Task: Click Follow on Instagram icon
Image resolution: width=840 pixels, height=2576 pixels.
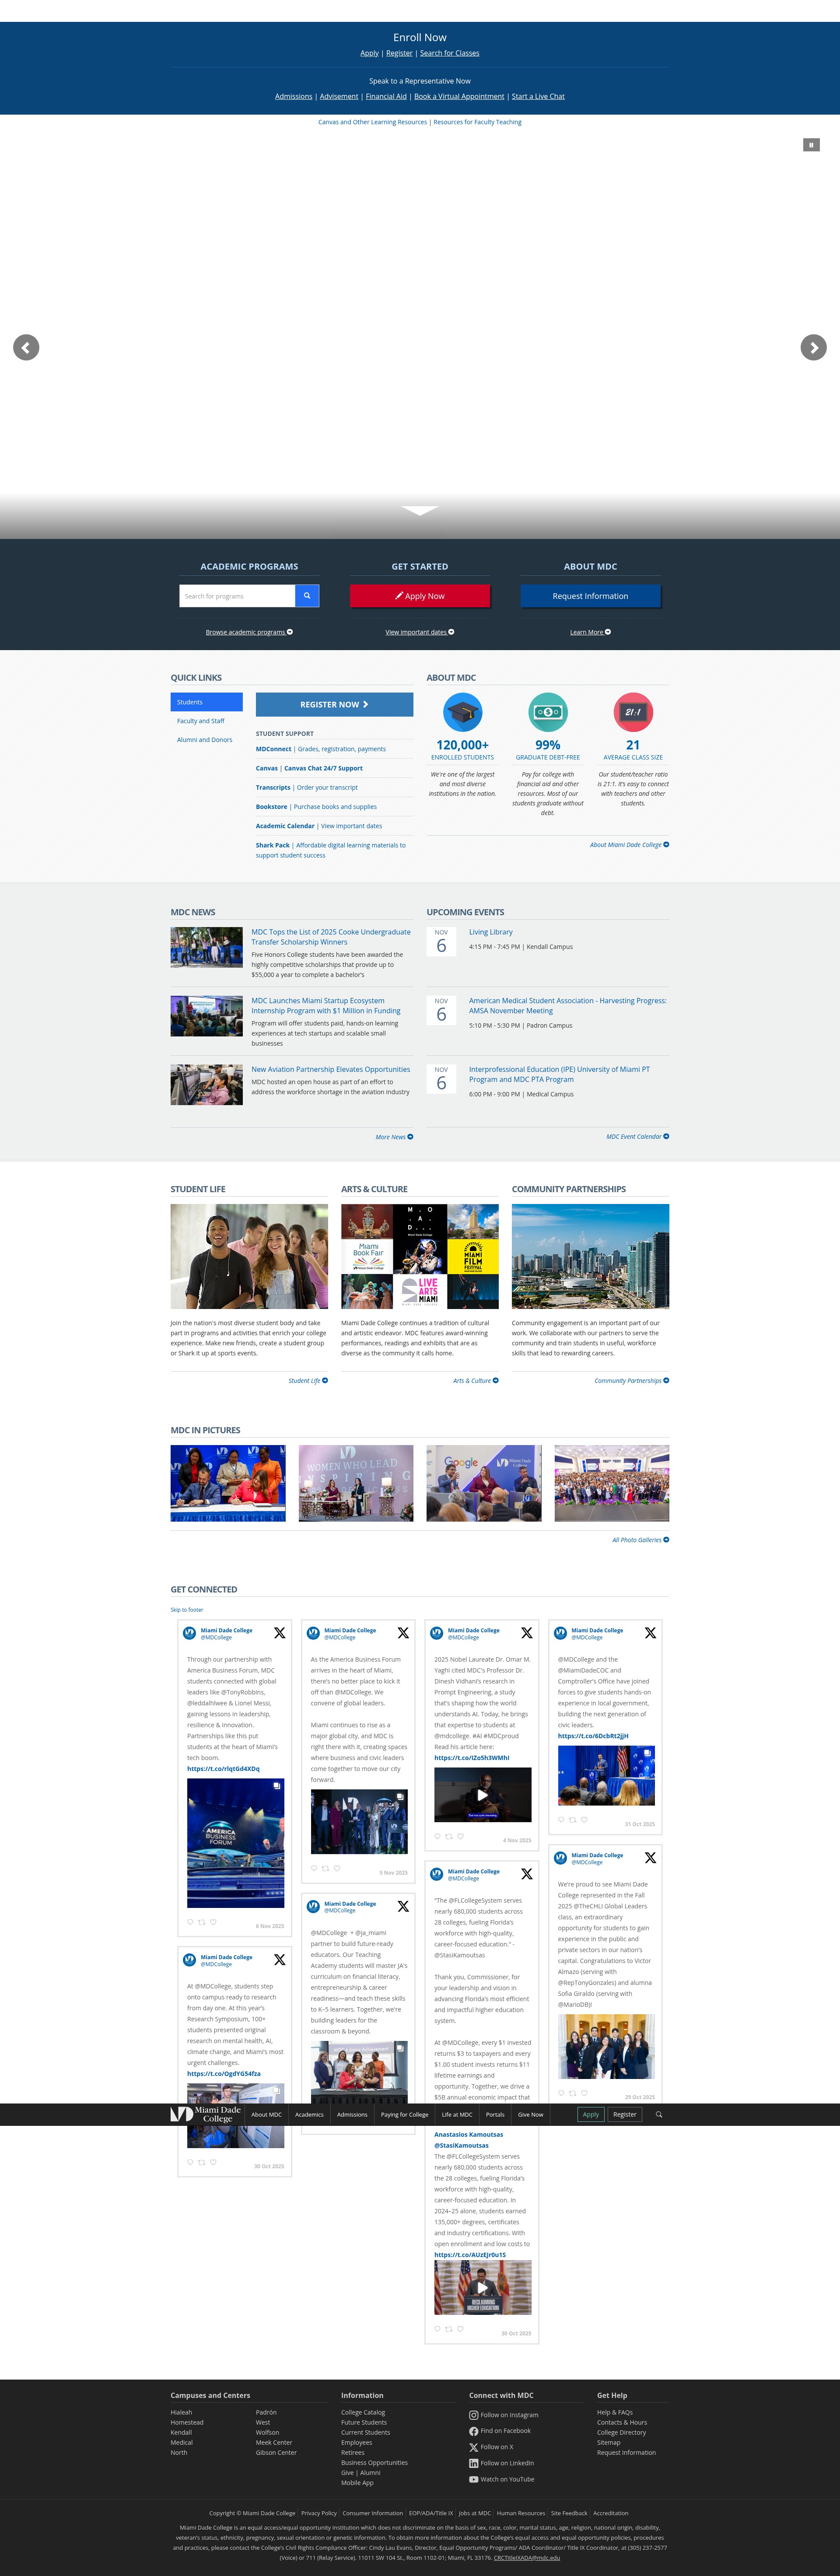Action: [x=474, y=2415]
